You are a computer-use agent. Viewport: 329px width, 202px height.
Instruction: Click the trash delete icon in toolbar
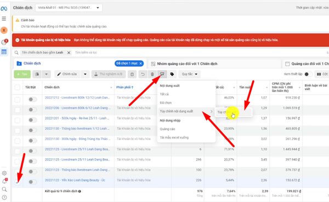[x=152, y=74]
